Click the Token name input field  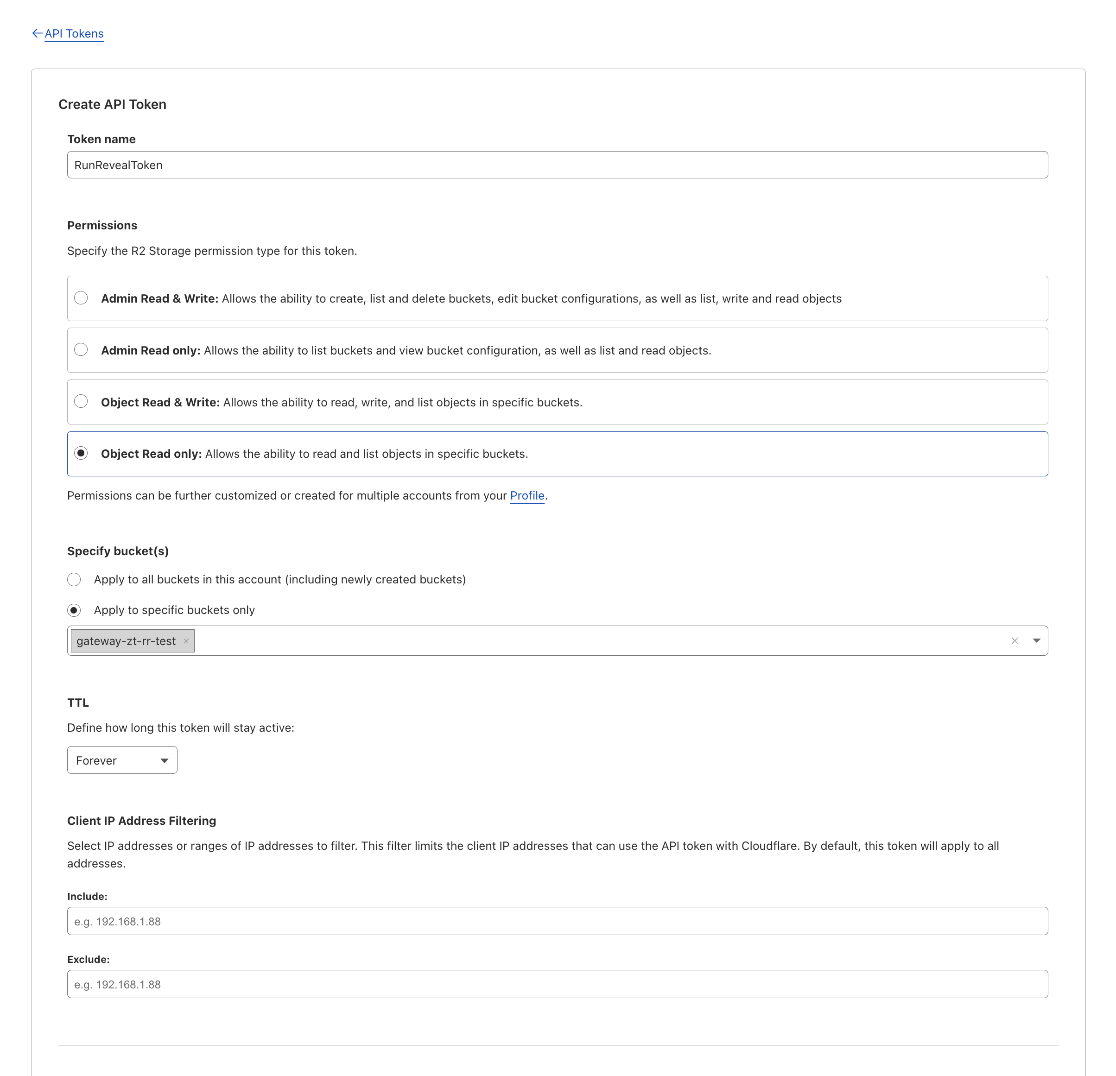557,165
